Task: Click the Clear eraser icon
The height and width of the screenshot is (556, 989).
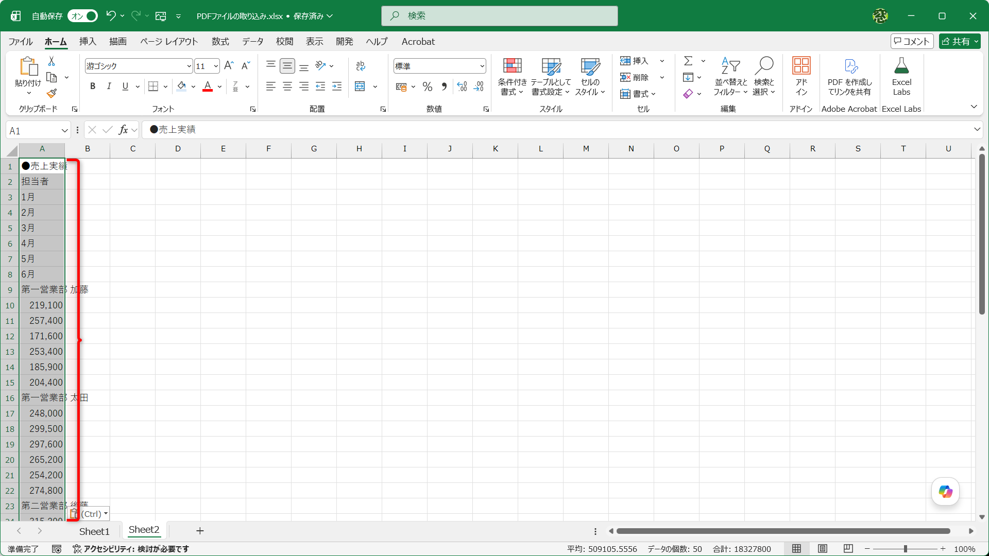Action: tap(688, 94)
